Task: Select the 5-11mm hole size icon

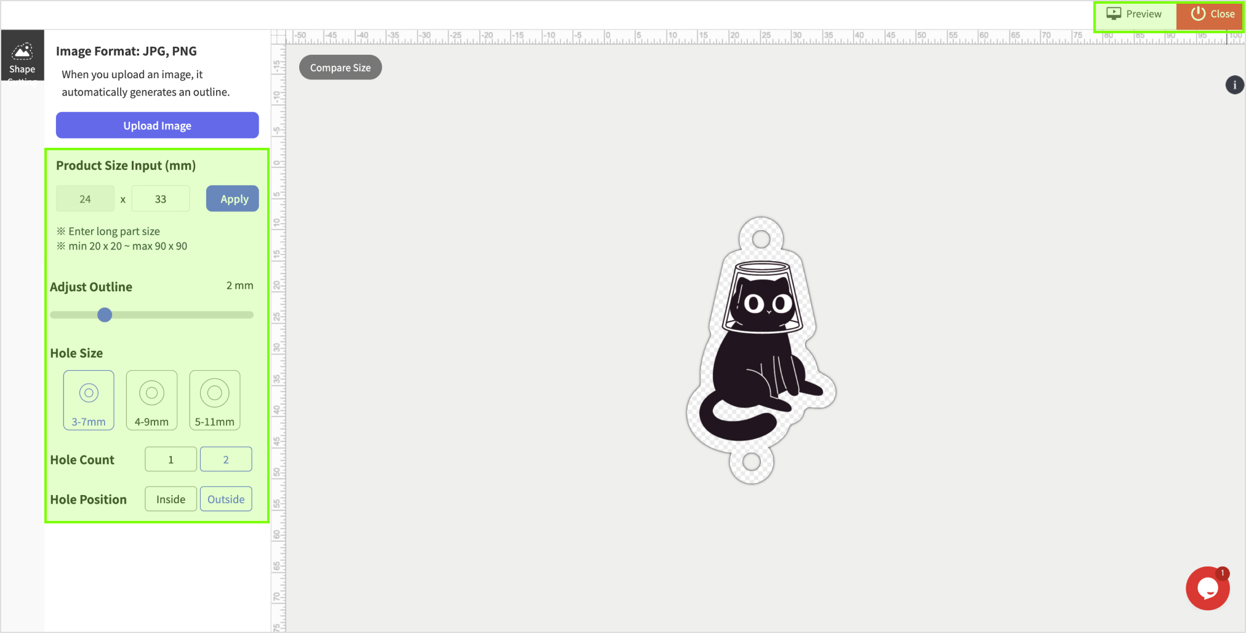Action: (x=214, y=393)
